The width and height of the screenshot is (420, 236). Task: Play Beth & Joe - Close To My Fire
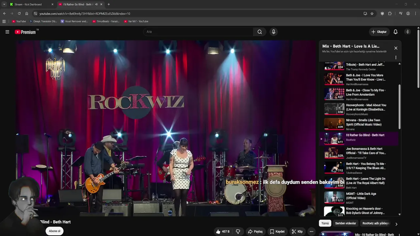pos(359,94)
